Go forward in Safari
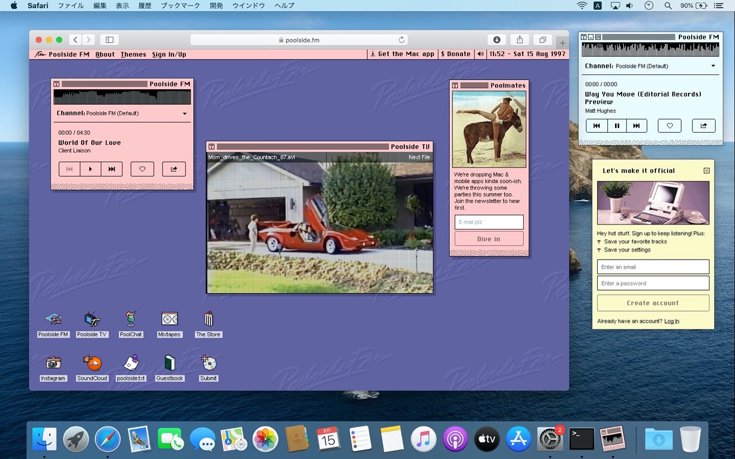This screenshot has height=459, width=735. click(89, 39)
